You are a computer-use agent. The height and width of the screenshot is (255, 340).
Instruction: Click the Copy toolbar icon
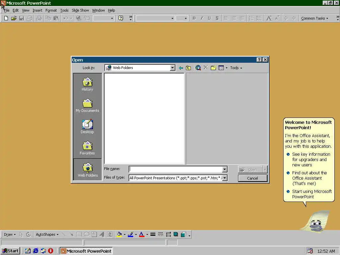point(48,18)
